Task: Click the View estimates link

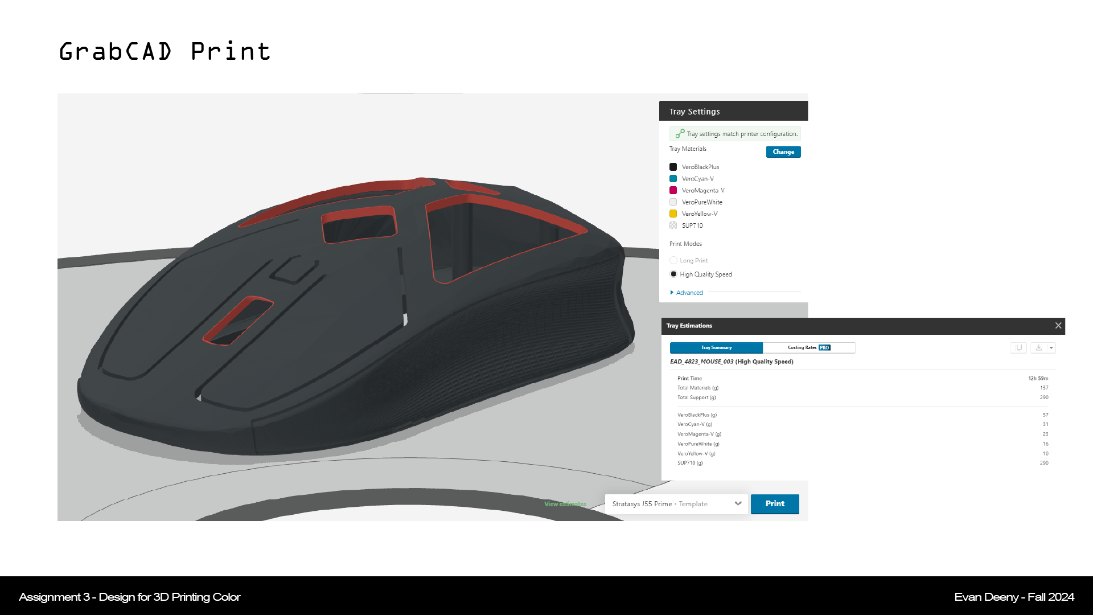Action: click(x=565, y=504)
